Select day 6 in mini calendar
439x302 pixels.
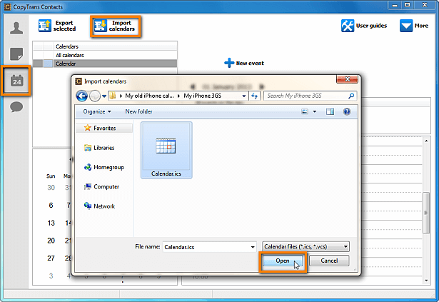51,206
